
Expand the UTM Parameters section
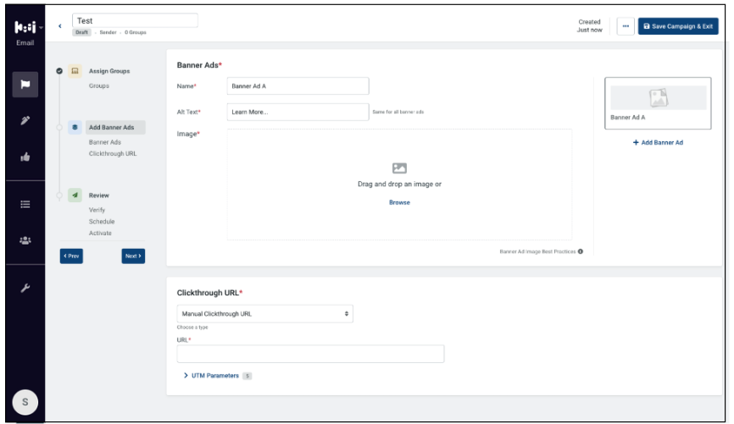212,376
